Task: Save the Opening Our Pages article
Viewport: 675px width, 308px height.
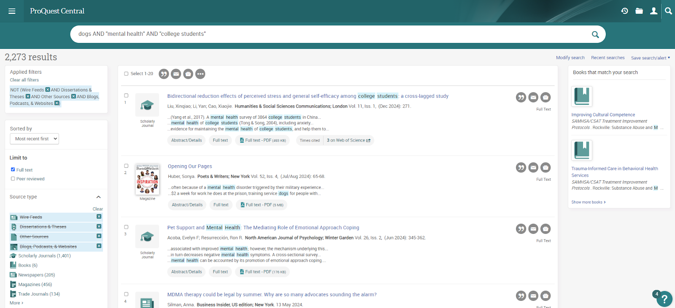Action: (x=545, y=168)
